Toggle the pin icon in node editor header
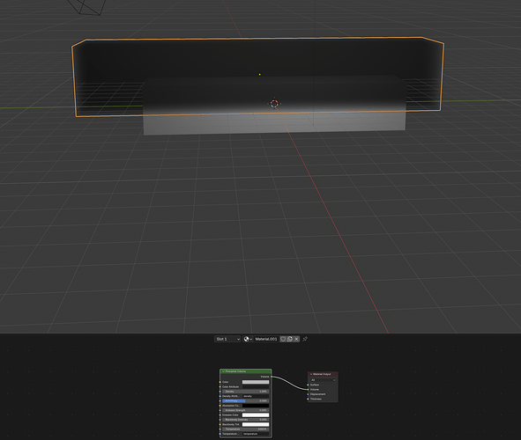 305,339
